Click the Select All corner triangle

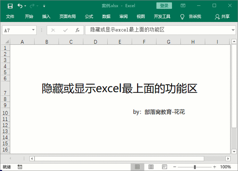[7, 42]
